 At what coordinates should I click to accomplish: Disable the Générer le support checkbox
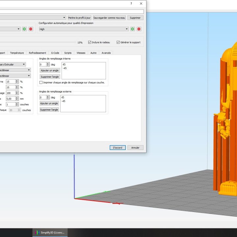point(118,42)
